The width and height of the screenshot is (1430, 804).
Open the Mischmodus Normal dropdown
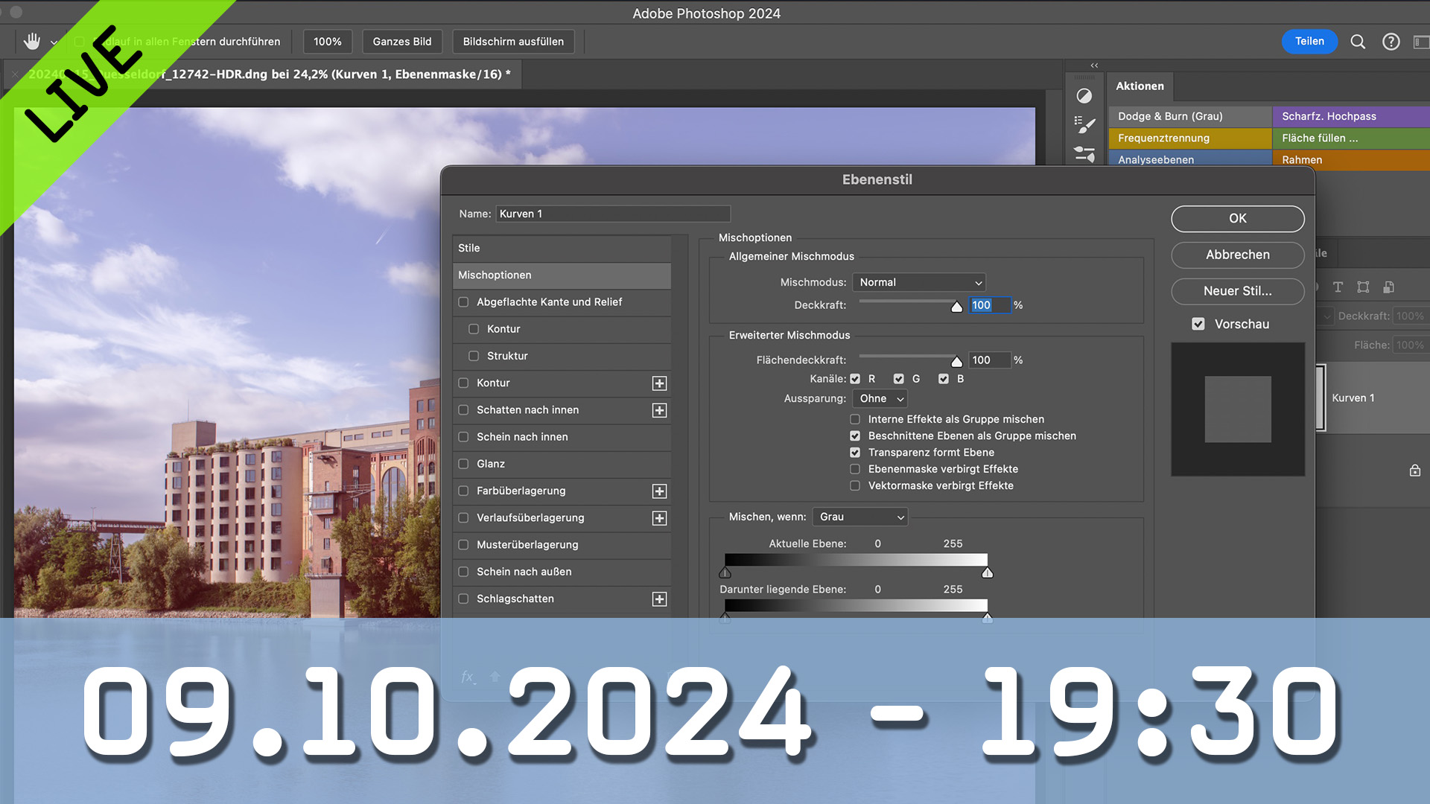coord(919,282)
